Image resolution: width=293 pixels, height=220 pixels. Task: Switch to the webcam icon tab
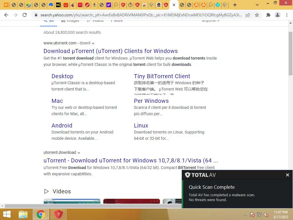(159, 5)
